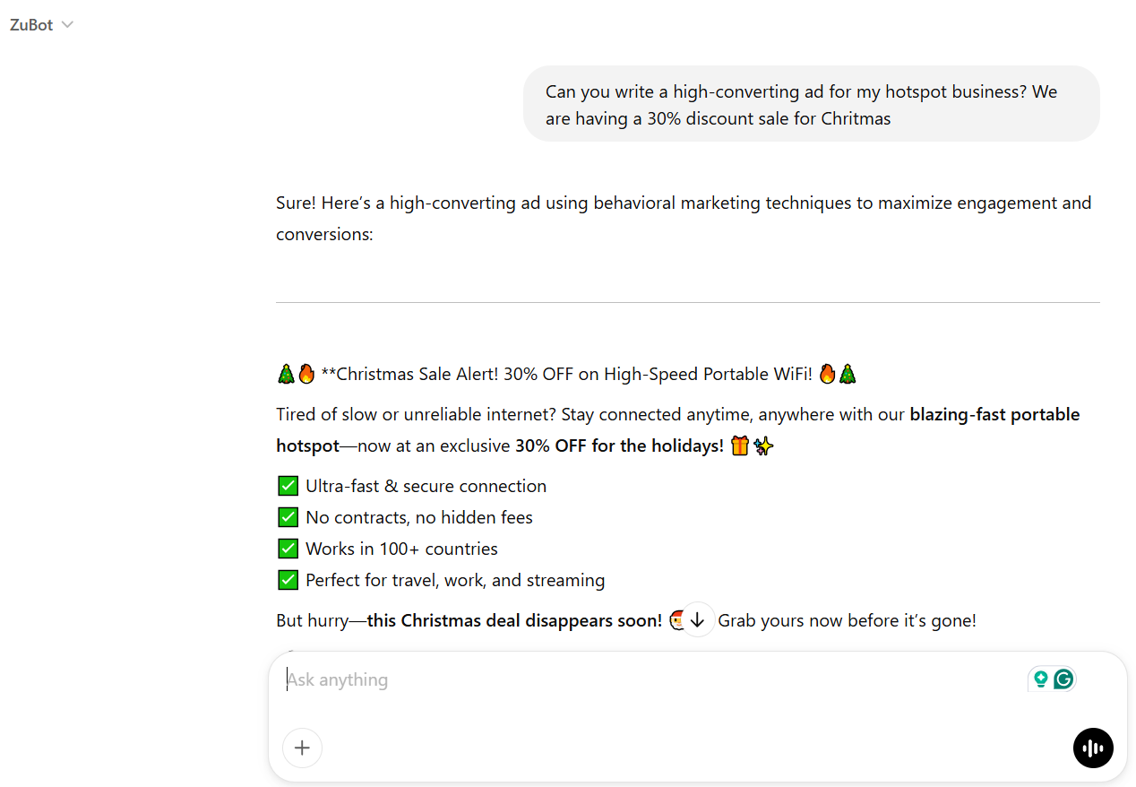Click the Ask anything message input field
Screen dimensions: 1136x787
click(x=627, y=679)
